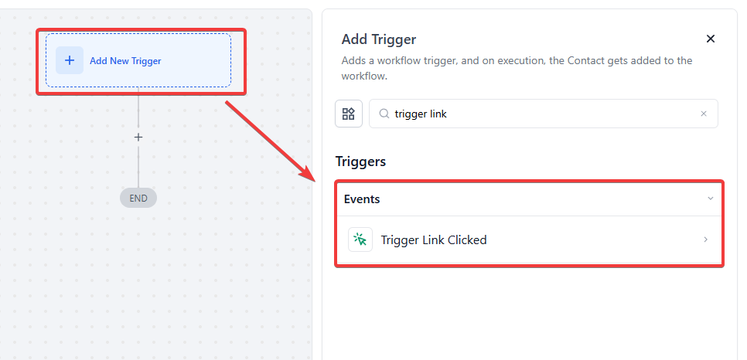Focus the trigger search input field
Viewport: 747px width, 360px height.
pos(541,114)
